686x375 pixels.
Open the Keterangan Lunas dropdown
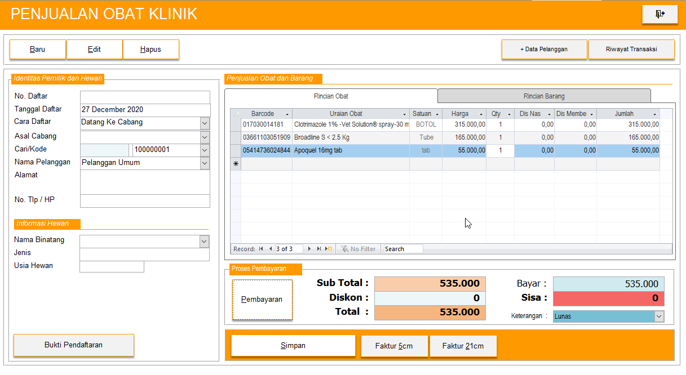click(658, 316)
